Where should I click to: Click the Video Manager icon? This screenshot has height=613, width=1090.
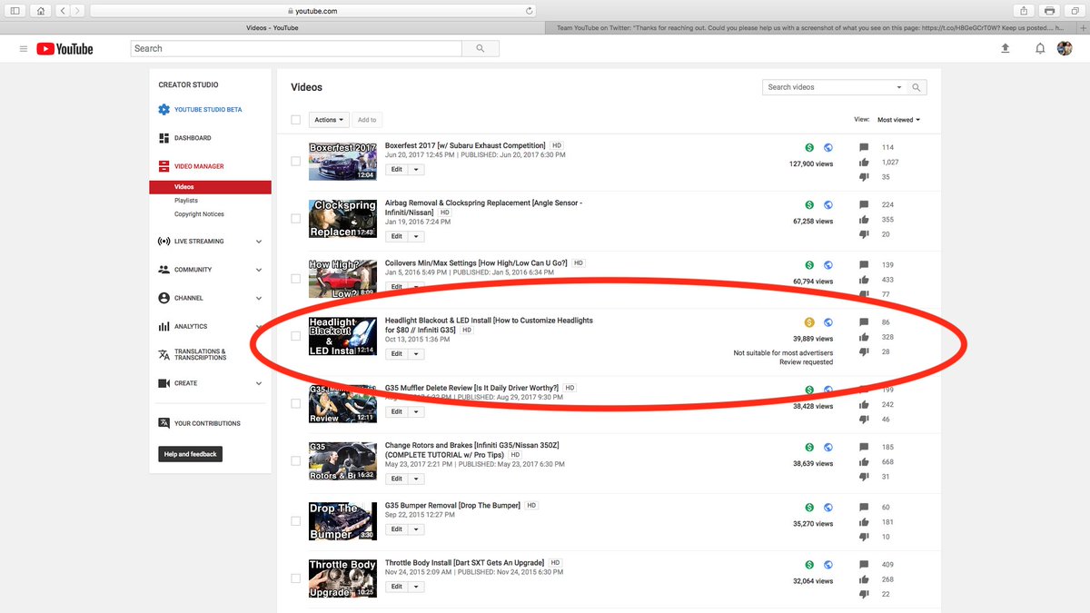(x=163, y=166)
